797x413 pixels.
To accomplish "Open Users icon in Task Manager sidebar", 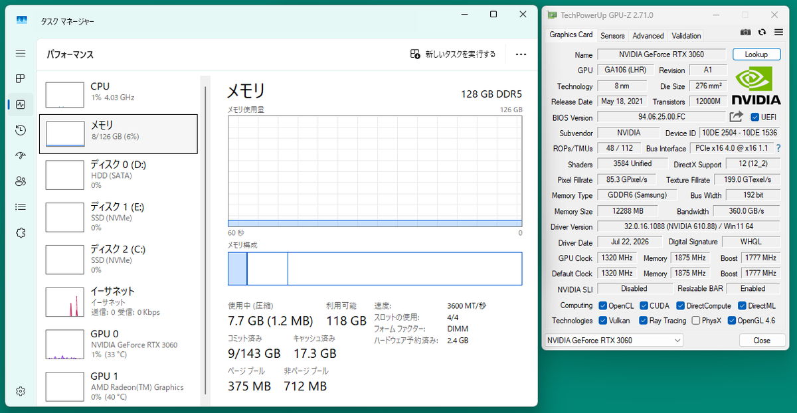I will coord(21,181).
